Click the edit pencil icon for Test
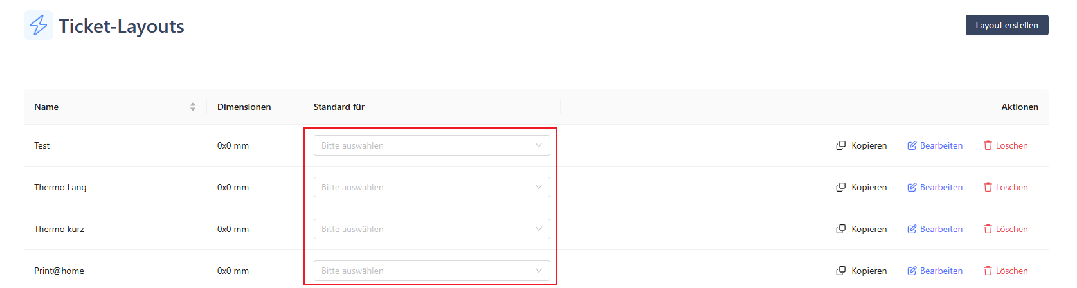The height and width of the screenshot is (288, 1077). 912,145
